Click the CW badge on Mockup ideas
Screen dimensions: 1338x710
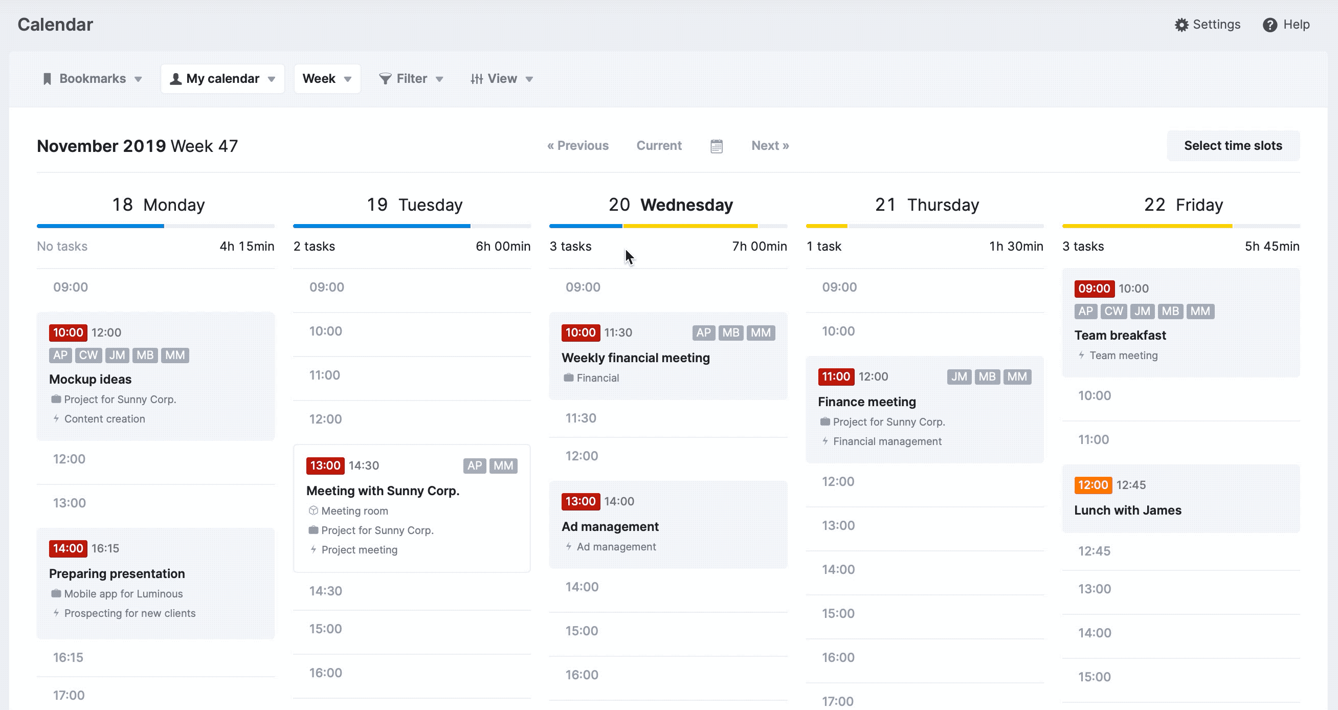[88, 356]
